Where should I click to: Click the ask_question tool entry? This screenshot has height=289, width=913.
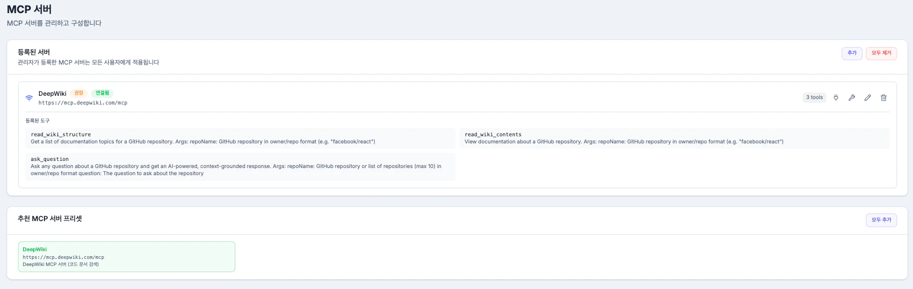click(240, 166)
